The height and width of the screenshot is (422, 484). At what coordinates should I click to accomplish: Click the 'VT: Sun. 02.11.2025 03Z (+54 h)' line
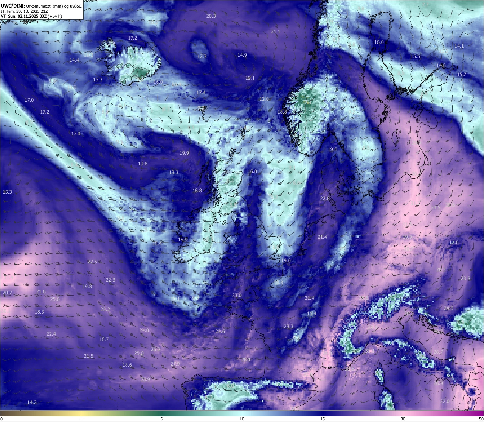tap(31, 17)
